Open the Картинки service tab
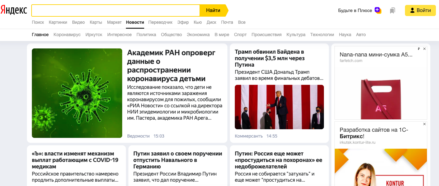Image resolution: width=439 pixels, height=186 pixels. tap(58, 22)
